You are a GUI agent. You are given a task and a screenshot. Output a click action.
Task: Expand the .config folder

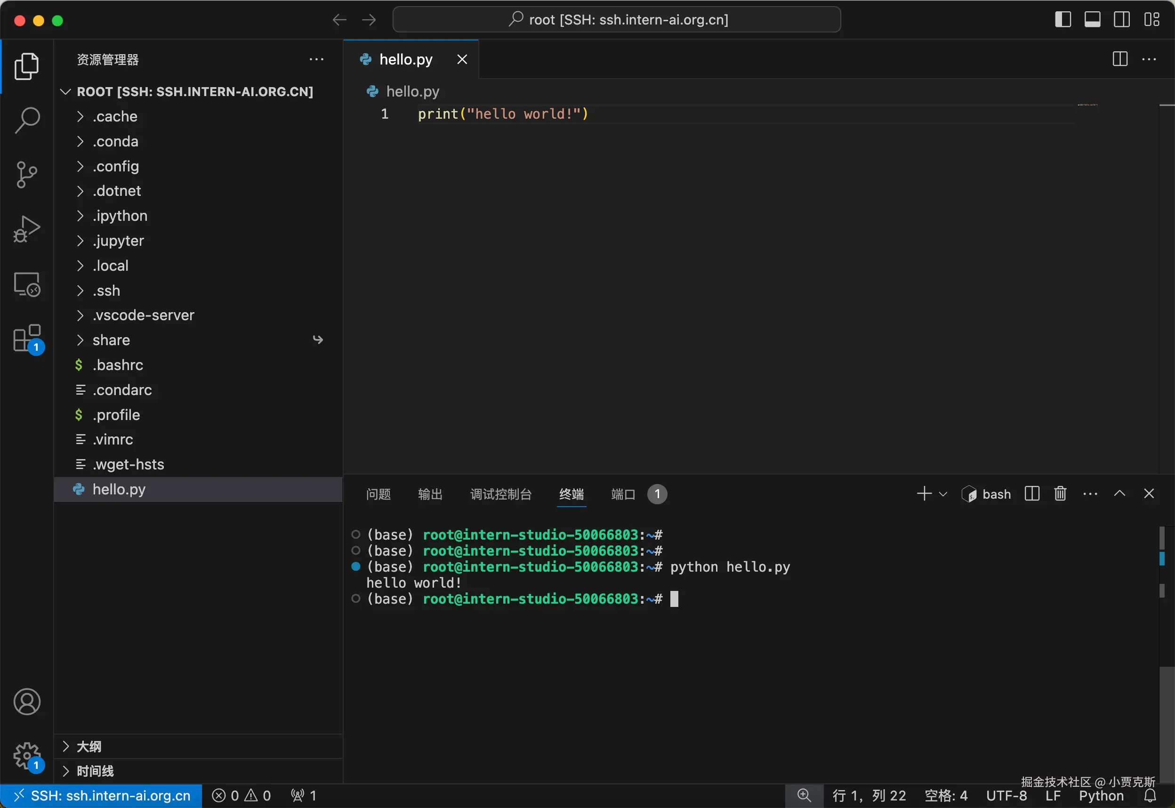115,166
